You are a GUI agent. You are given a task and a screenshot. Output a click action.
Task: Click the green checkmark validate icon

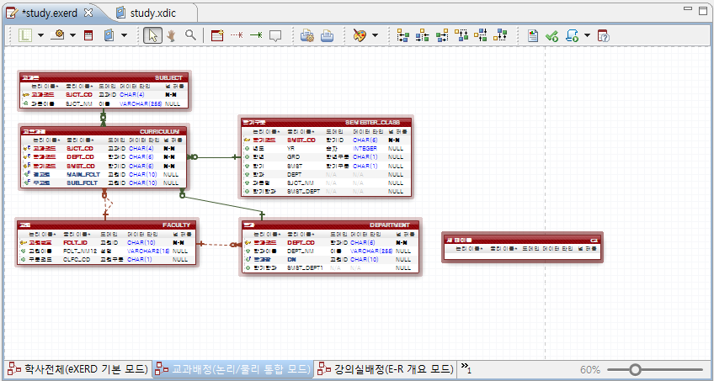551,36
